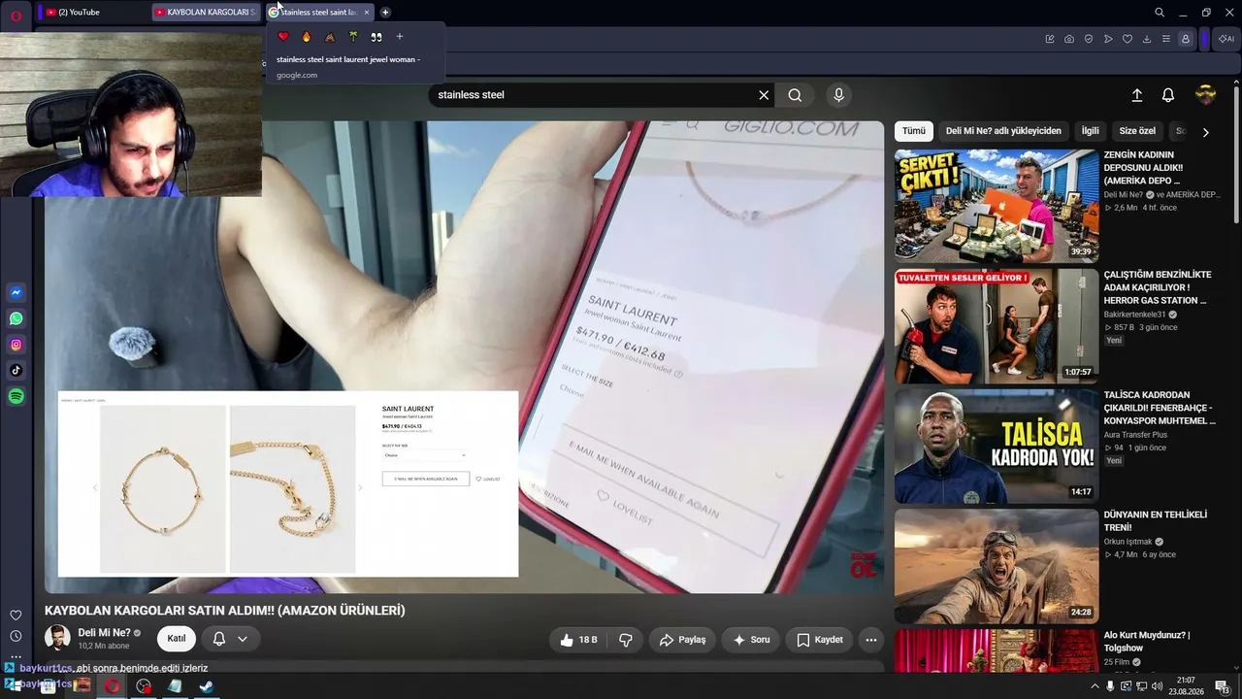Open the Opera menu logo

pyautogui.click(x=16, y=15)
